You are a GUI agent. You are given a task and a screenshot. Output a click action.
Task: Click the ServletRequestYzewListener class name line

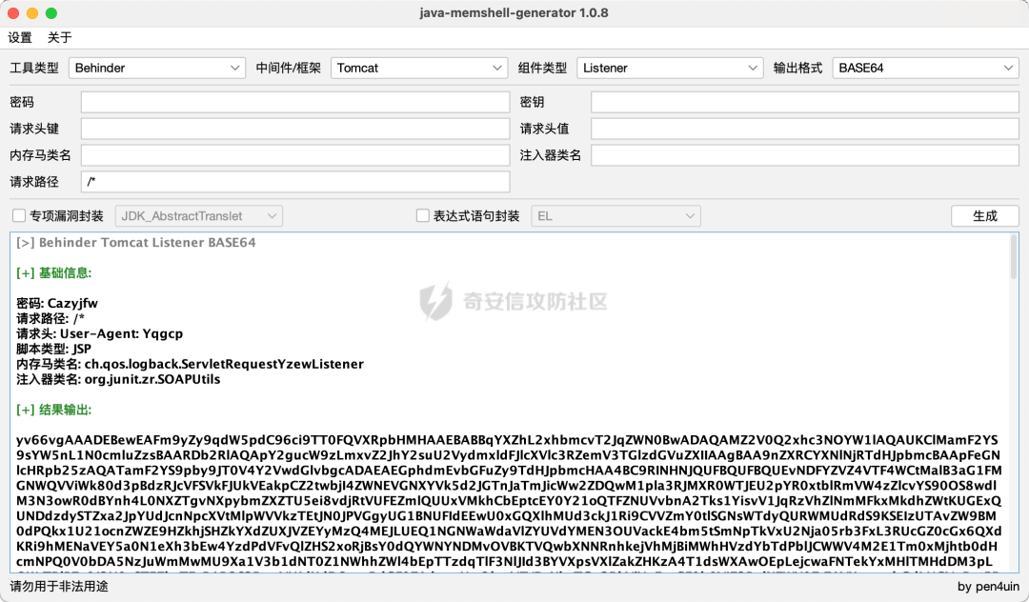click(190, 364)
